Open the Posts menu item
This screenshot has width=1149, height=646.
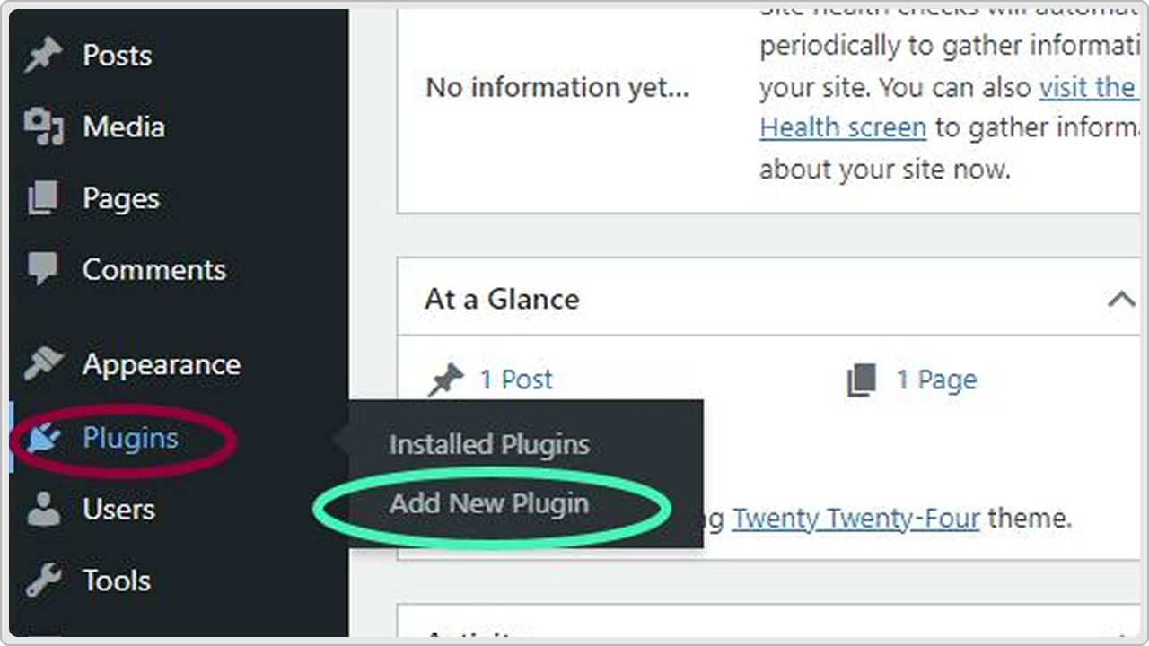point(116,54)
